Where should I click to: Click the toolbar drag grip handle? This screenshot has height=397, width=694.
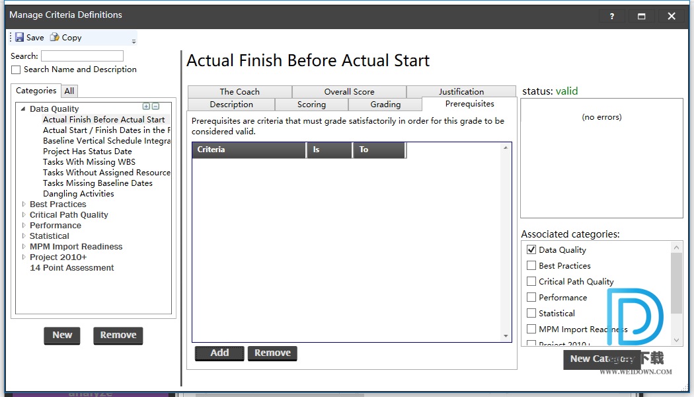(x=11, y=38)
